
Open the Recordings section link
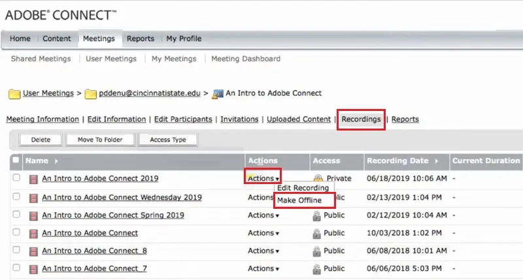361,119
